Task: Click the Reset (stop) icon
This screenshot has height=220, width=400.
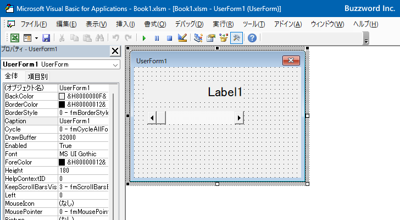Action: coord(169,38)
